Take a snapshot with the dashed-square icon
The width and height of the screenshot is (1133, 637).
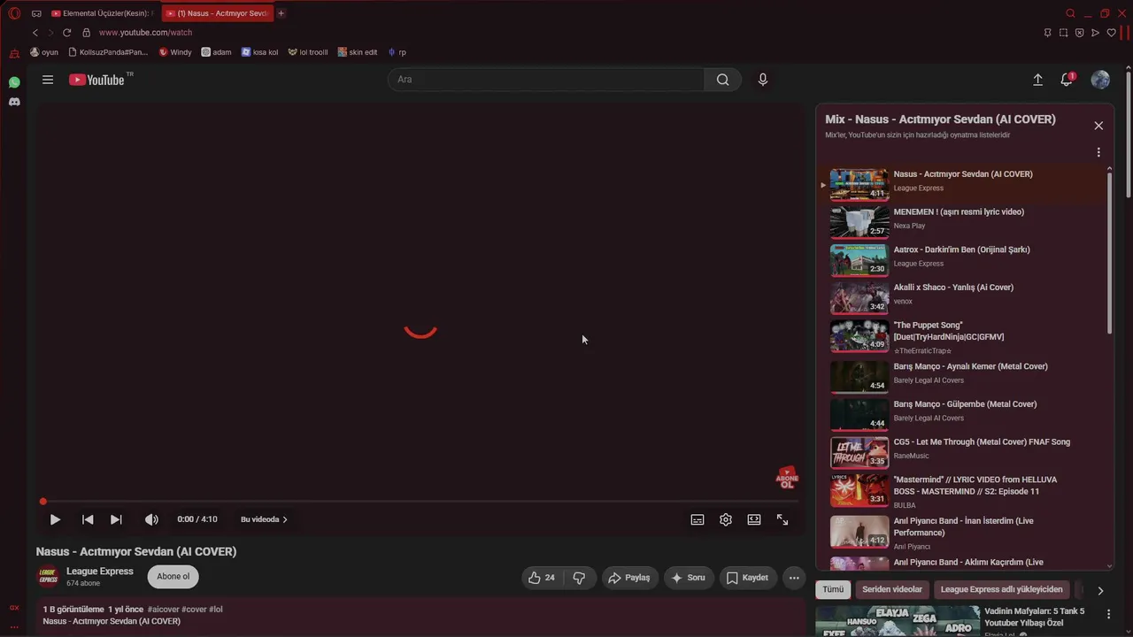(x=1063, y=33)
